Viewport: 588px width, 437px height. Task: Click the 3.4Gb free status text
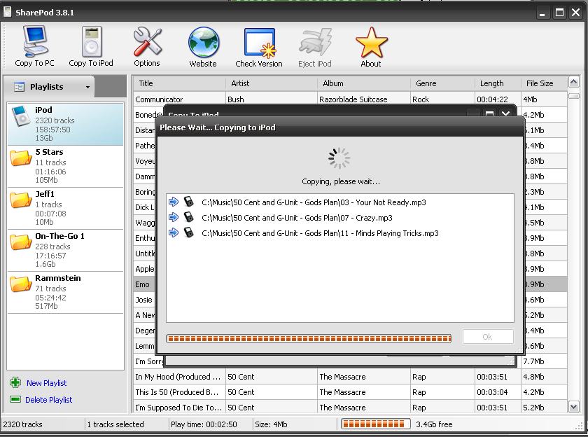click(434, 424)
